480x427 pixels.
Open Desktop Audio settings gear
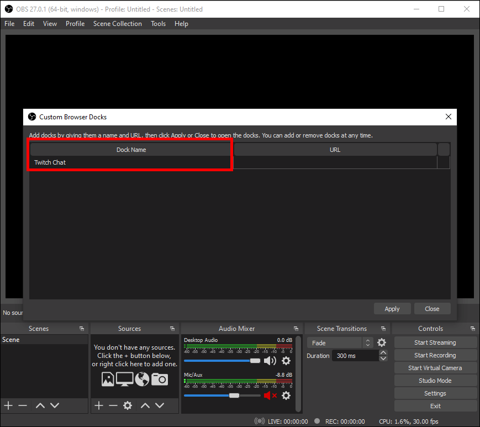[286, 361]
